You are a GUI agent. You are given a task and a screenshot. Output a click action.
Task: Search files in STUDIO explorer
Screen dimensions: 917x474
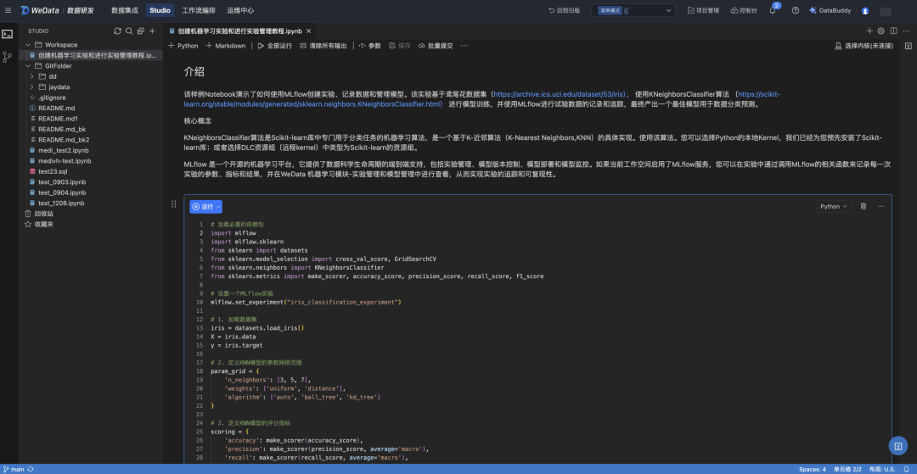[x=129, y=31]
